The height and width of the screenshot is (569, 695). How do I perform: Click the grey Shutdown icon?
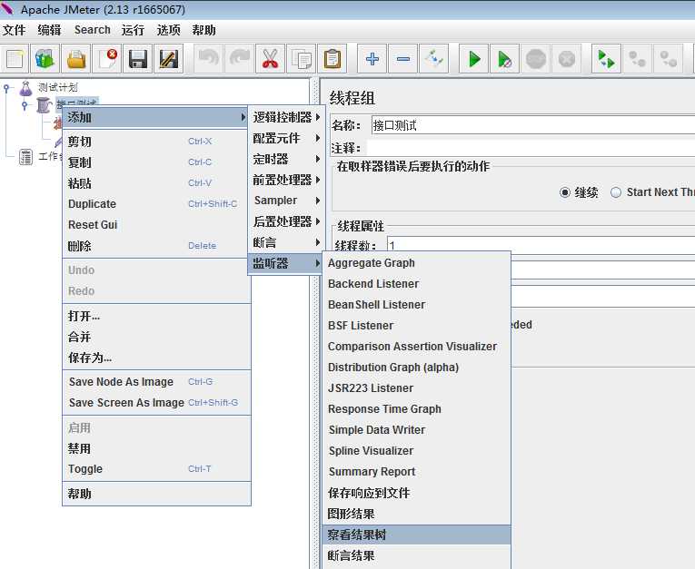click(567, 58)
